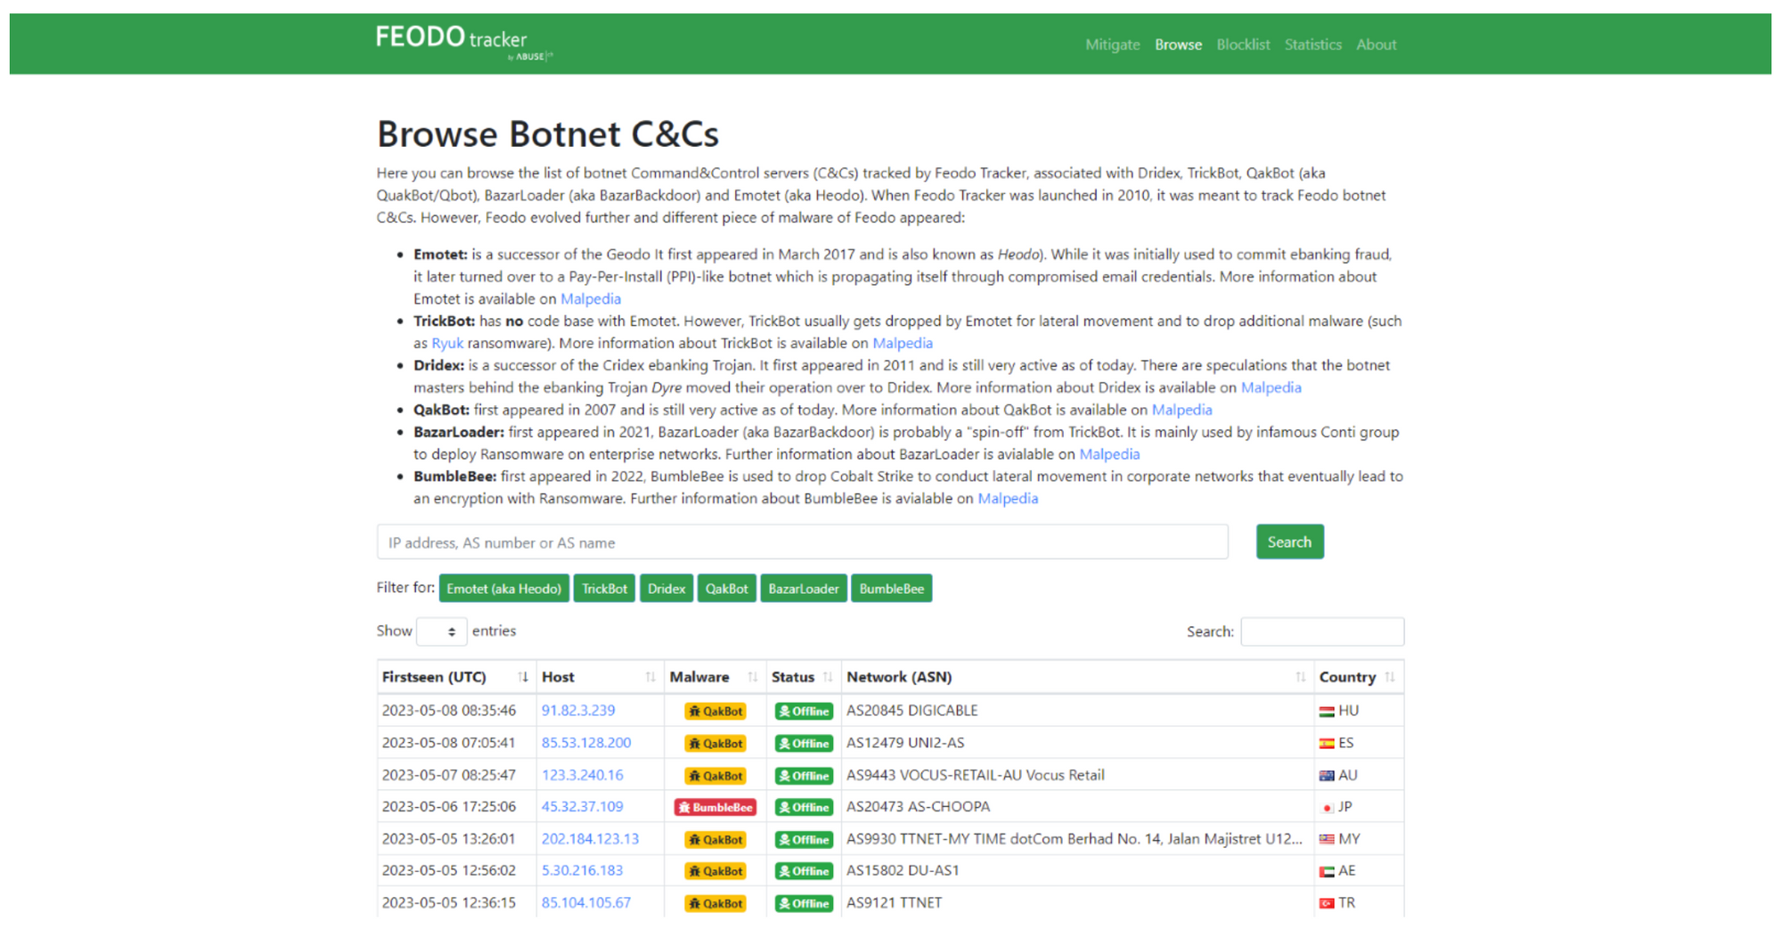1782x945 pixels.
Task: Open the Blocklist nav item
Action: click(1243, 45)
